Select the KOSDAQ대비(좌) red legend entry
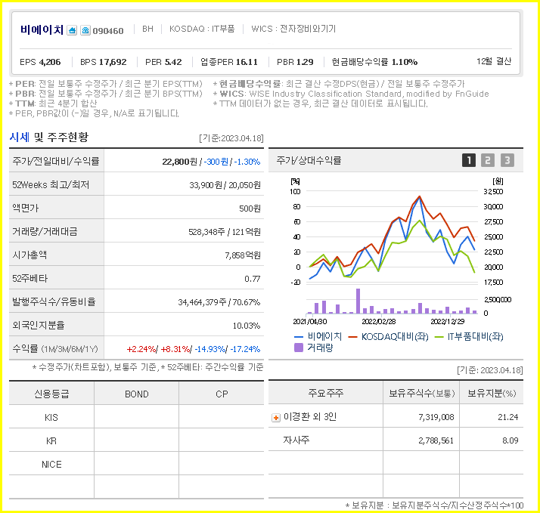Image resolution: width=540 pixels, height=513 pixels. point(389,336)
